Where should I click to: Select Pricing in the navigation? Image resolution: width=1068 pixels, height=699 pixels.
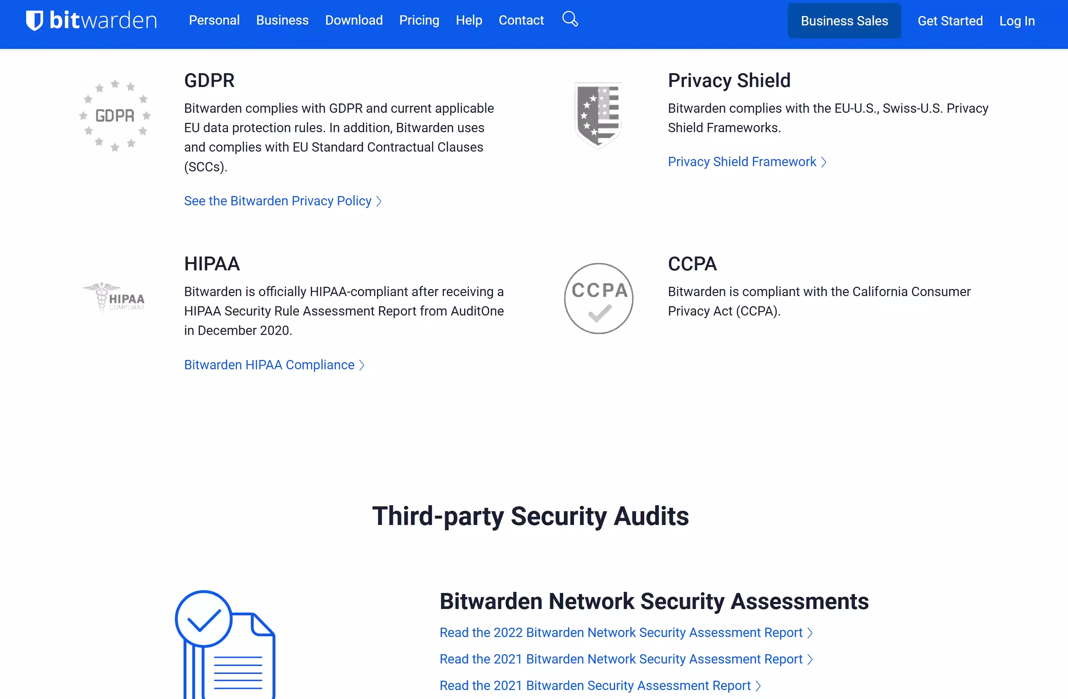(419, 20)
